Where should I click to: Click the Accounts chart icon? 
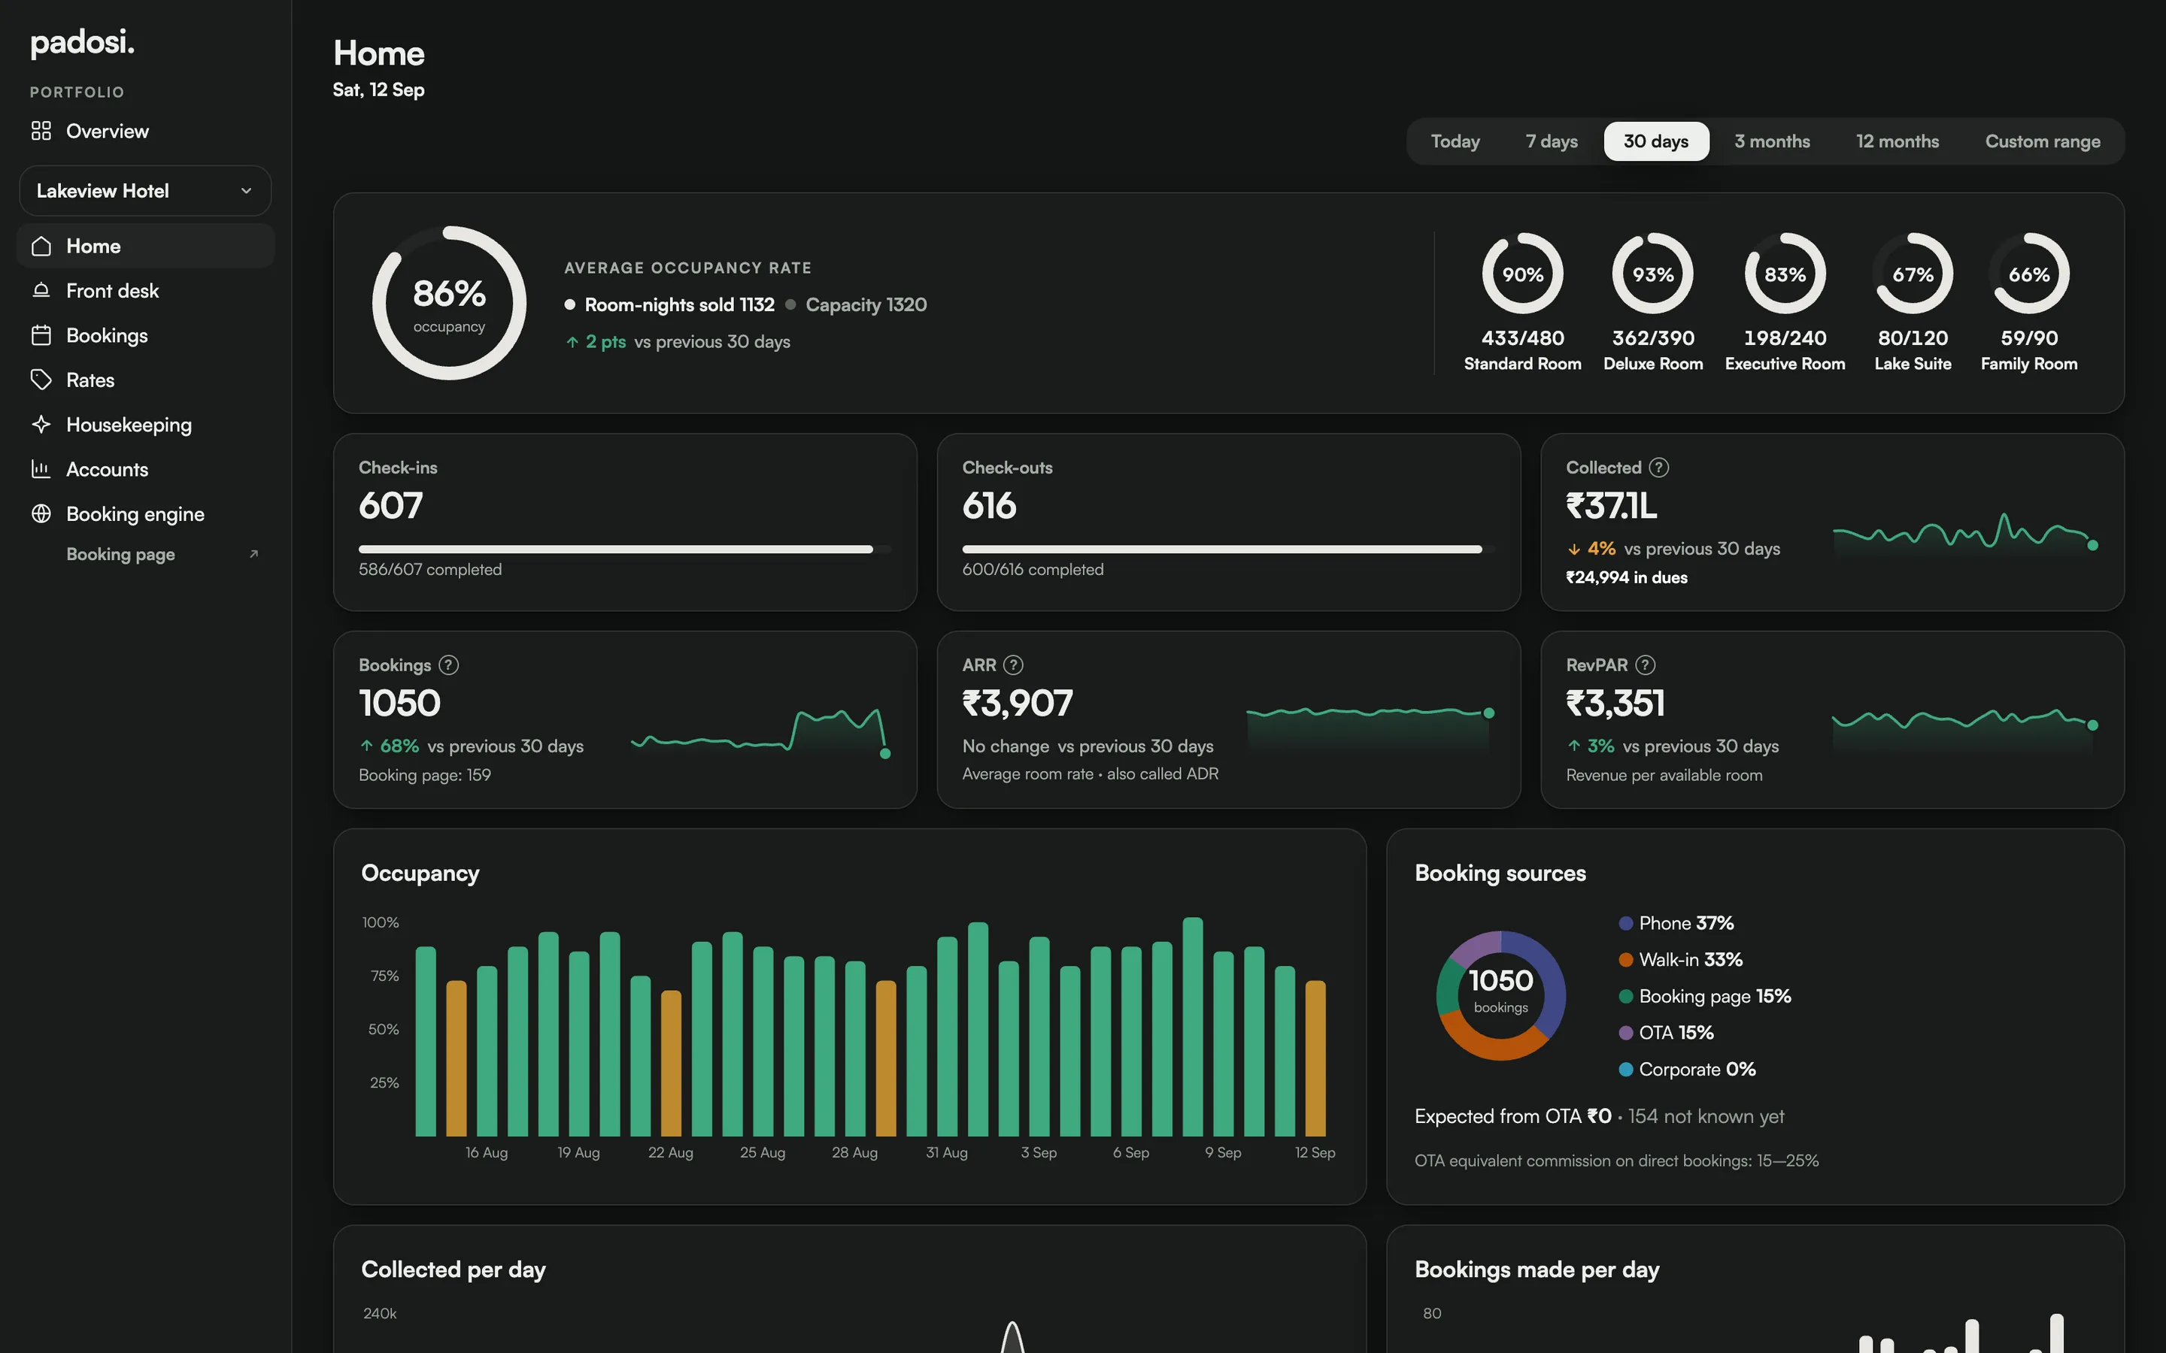[x=41, y=469]
